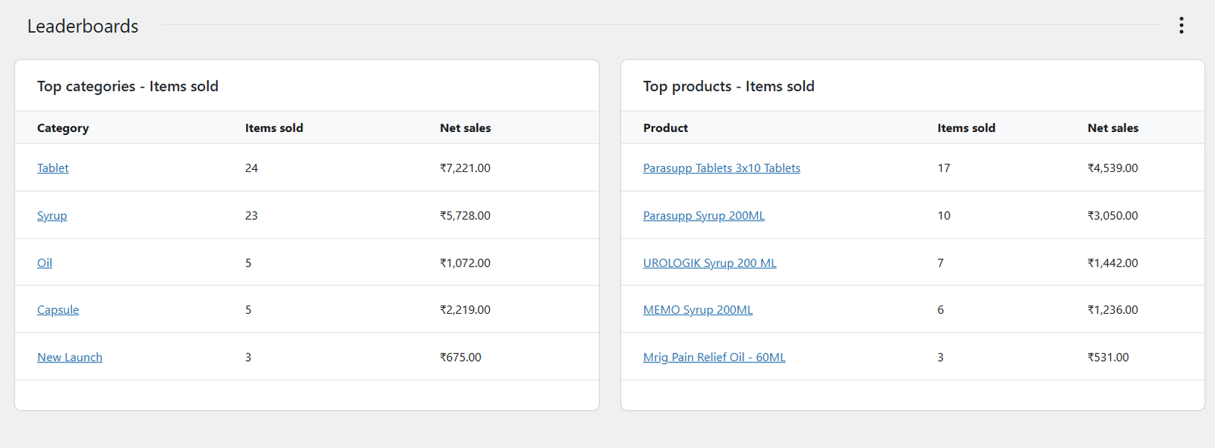
Task: Open the Capsule category link
Action: tap(58, 310)
